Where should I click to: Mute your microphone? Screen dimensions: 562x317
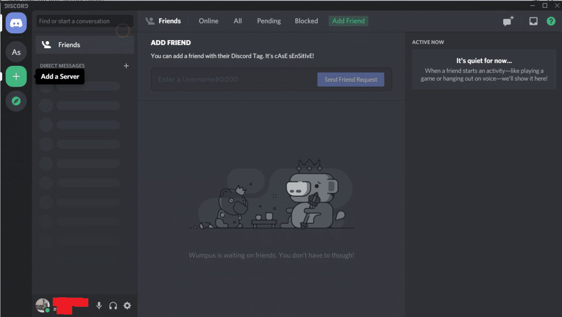pos(99,305)
